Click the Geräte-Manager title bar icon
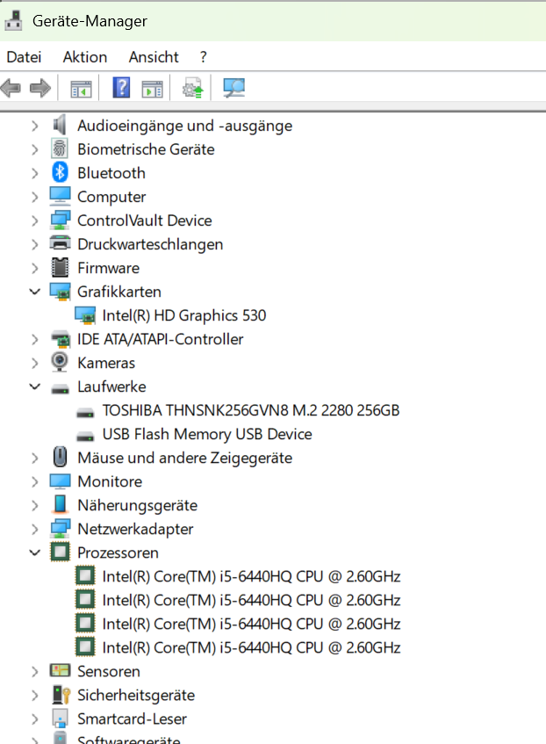Viewport: 546px width, 744px height. tap(13, 21)
